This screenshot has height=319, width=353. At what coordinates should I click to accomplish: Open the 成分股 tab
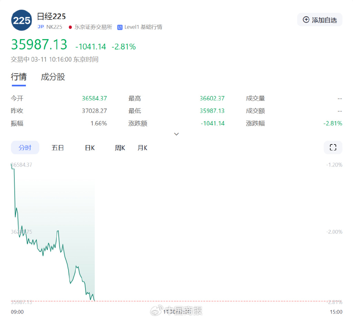53,77
